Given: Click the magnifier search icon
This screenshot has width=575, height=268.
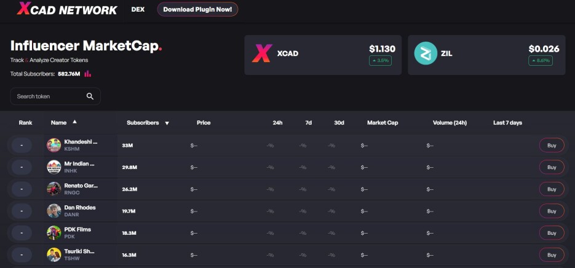Looking at the screenshot, I should click(90, 97).
